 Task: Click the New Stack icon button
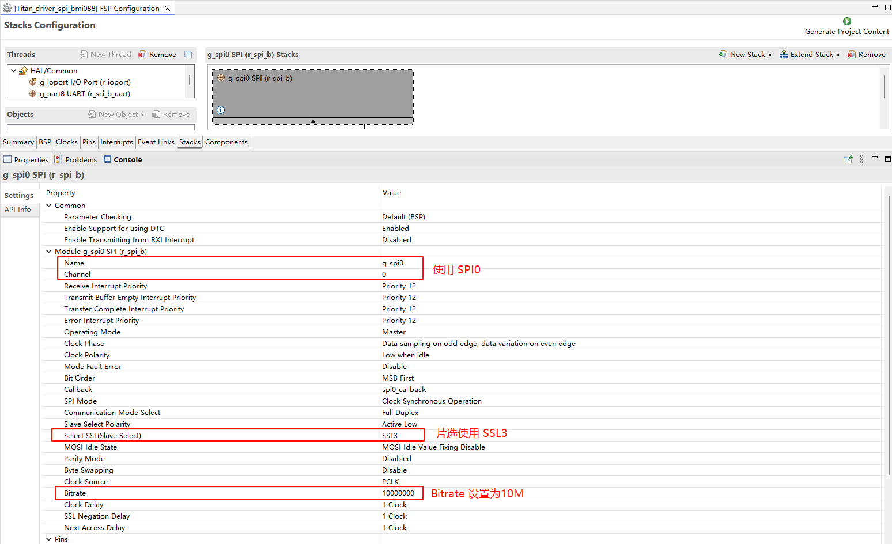(723, 55)
